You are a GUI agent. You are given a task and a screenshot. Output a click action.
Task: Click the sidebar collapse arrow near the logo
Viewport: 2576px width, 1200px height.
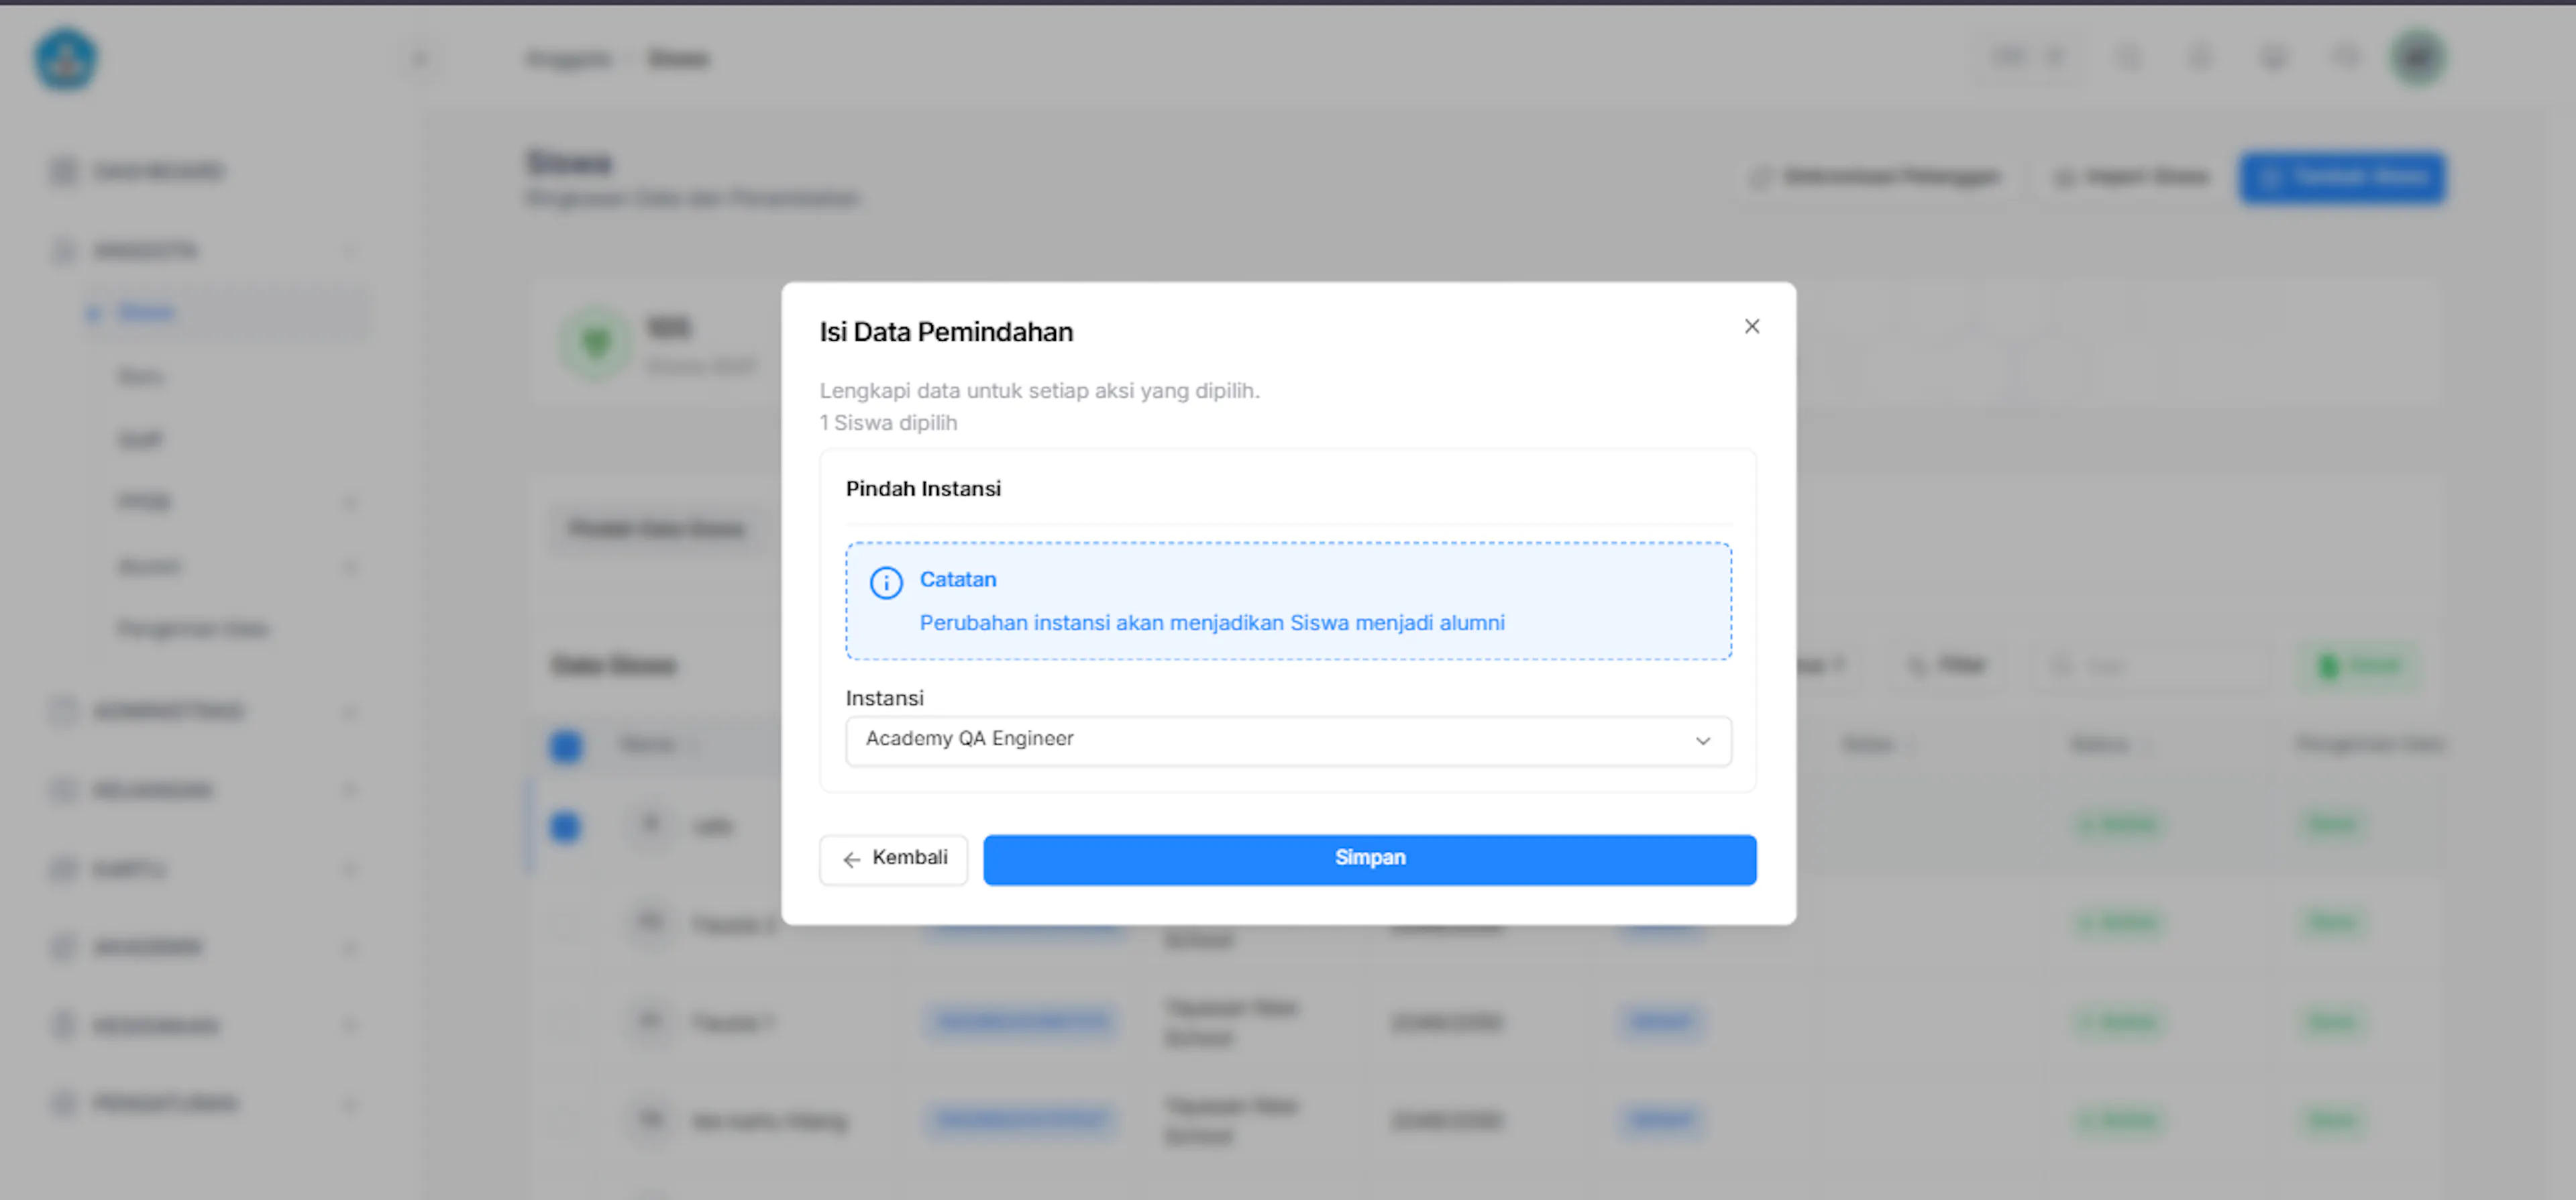coord(420,59)
